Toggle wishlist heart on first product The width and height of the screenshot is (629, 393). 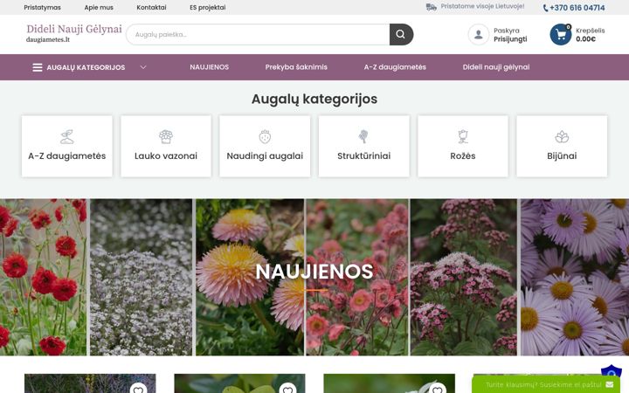click(138, 389)
